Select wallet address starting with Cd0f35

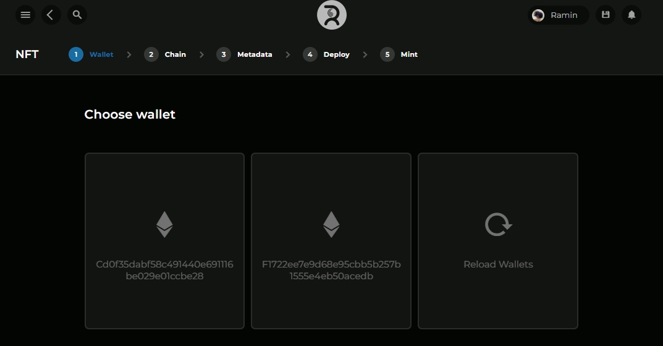point(164,270)
